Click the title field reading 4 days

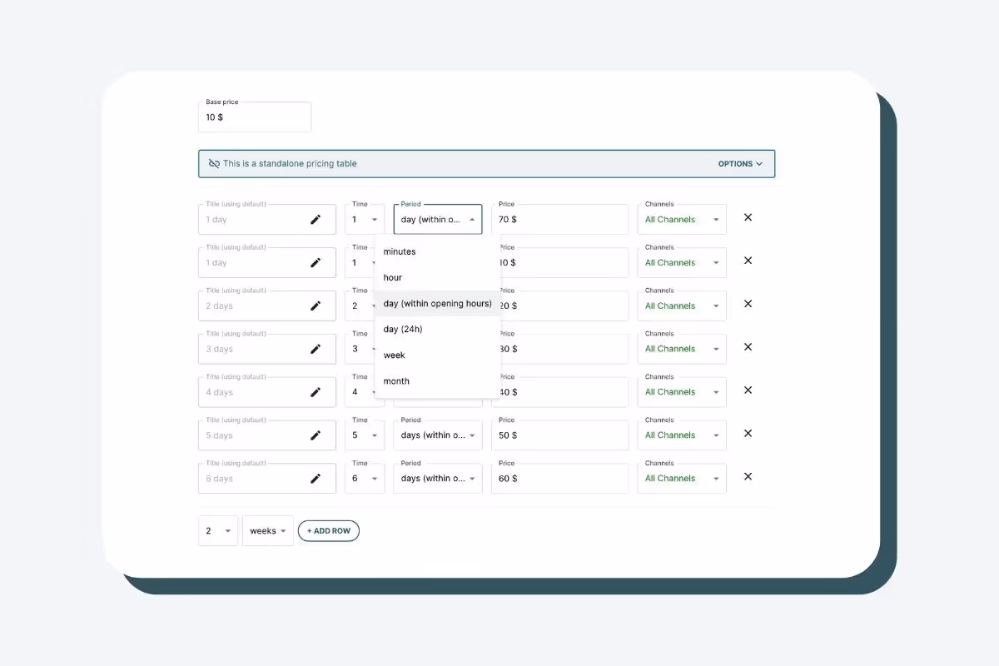point(267,392)
